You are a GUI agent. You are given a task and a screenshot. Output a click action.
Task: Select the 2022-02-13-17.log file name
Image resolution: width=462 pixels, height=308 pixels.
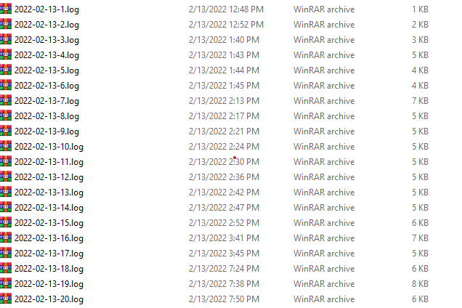pyautogui.click(x=49, y=254)
